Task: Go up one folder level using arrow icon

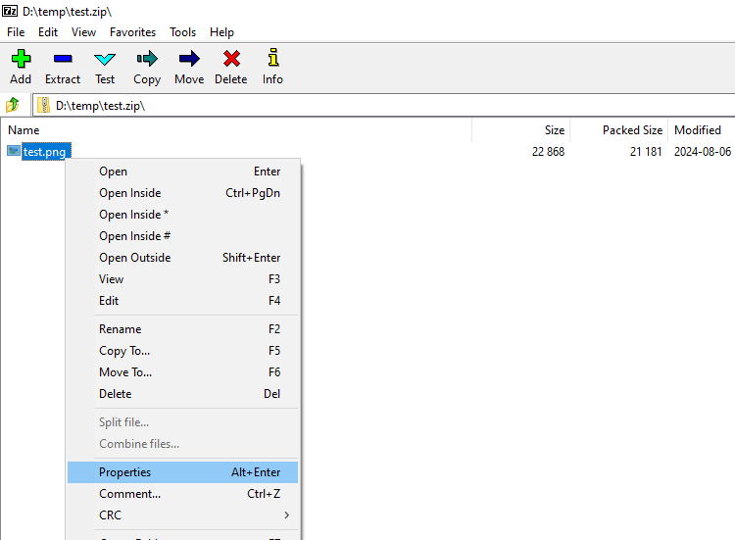Action: (13, 105)
